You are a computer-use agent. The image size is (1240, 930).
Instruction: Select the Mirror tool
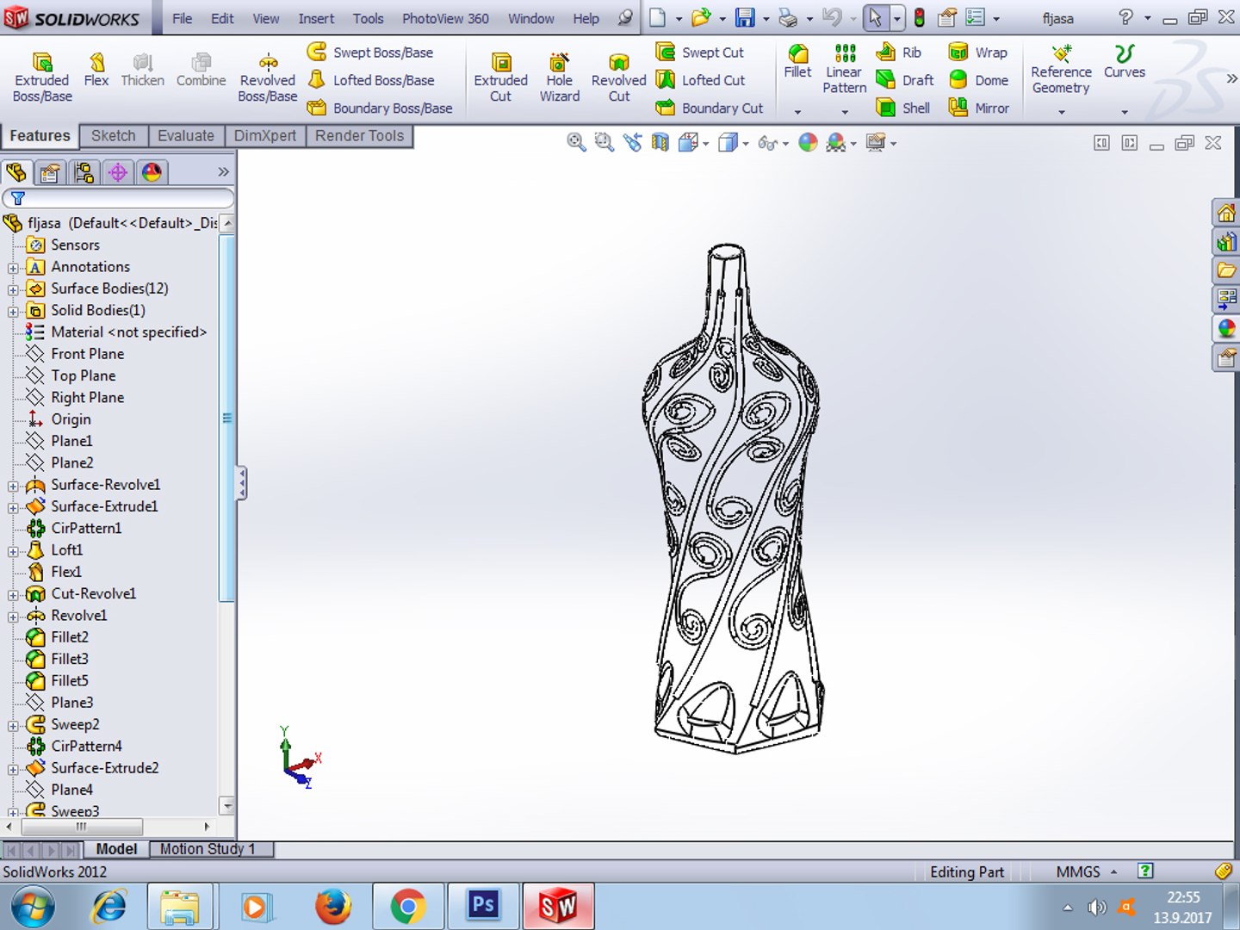pos(978,108)
